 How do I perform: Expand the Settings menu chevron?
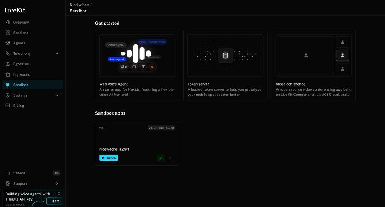tap(57, 95)
